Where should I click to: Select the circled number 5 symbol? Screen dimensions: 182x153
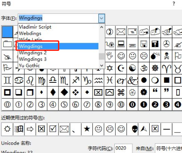point(64,105)
